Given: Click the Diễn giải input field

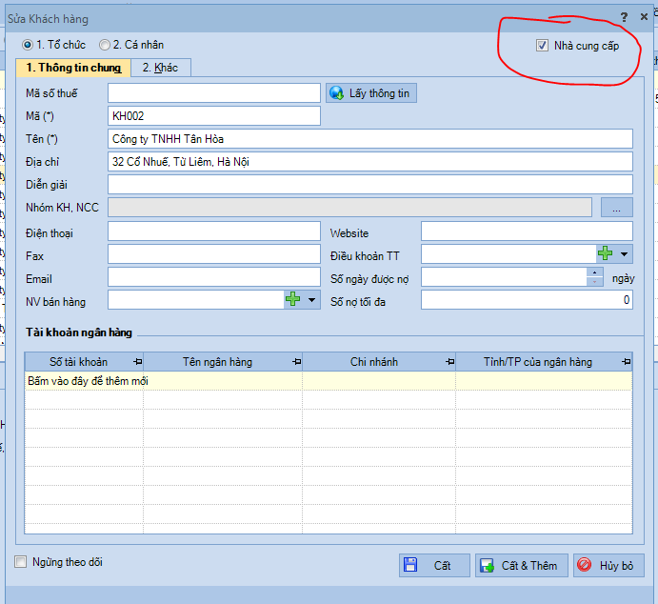Looking at the screenshot, I should 370,185.
